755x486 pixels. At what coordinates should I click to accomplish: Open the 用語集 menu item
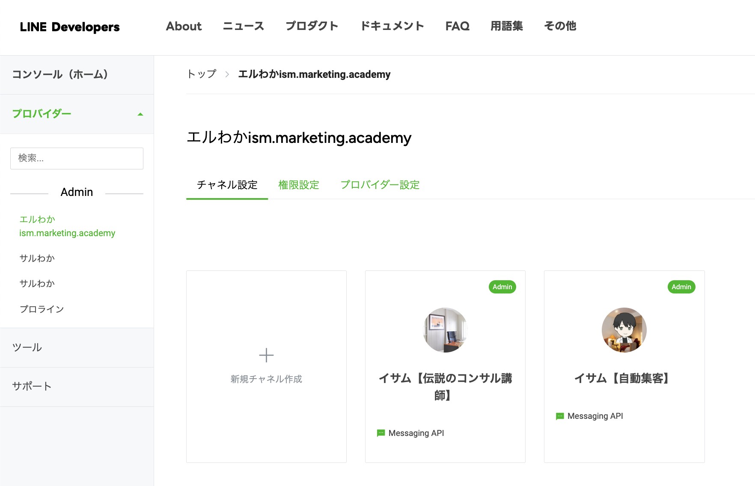coord(507,26)
